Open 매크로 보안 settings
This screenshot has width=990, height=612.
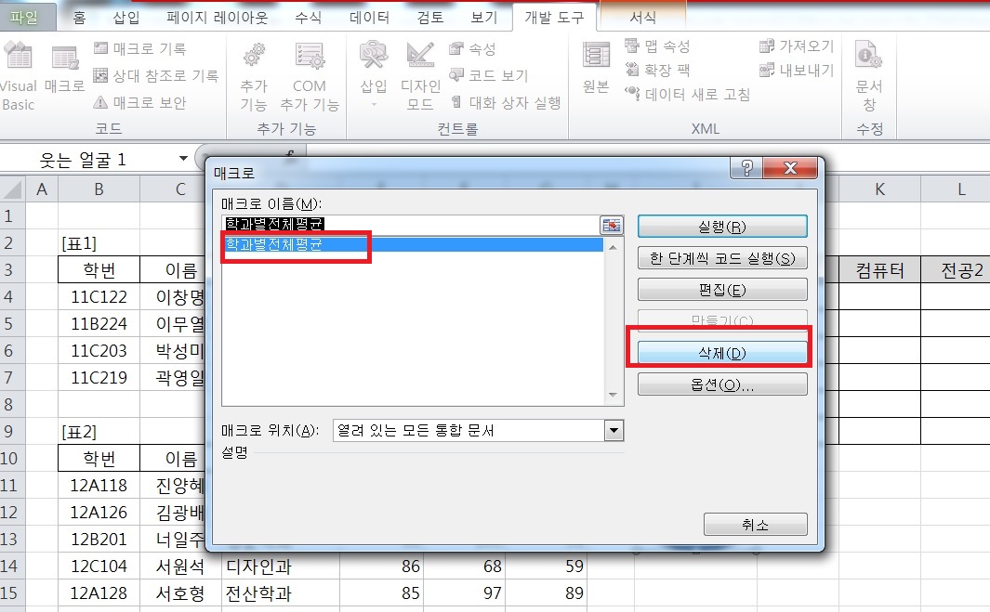coord(139,102)
